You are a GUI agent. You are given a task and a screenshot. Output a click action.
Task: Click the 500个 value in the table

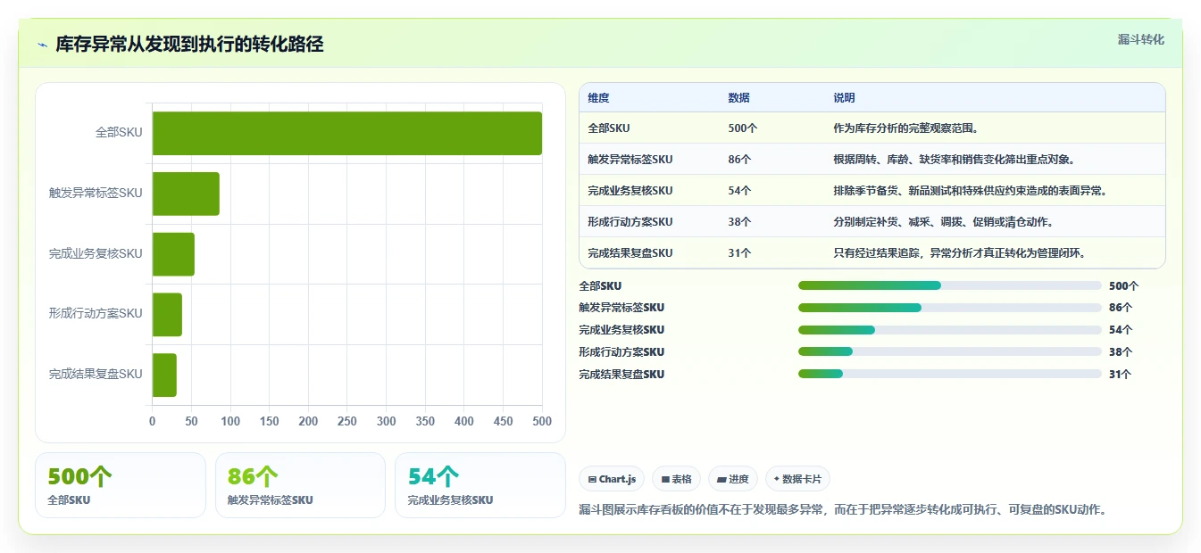click(742, 128)
